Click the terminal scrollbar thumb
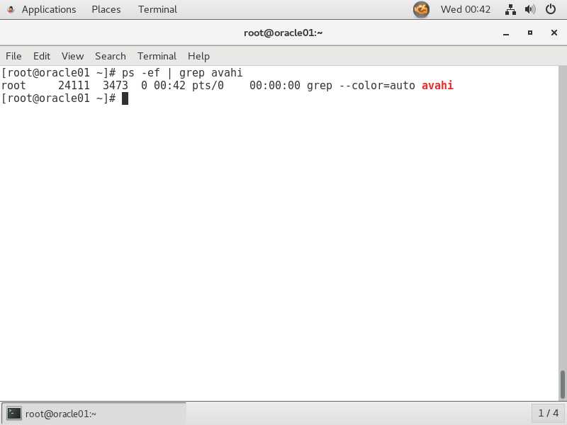Viewport: 567px width, 425px height. [x=563, y=385]
